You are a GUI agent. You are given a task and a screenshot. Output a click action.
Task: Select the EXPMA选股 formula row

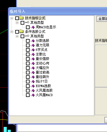43,86
